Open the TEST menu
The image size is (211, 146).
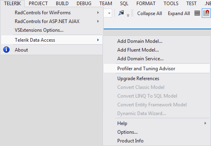click(x=191, y=4)
